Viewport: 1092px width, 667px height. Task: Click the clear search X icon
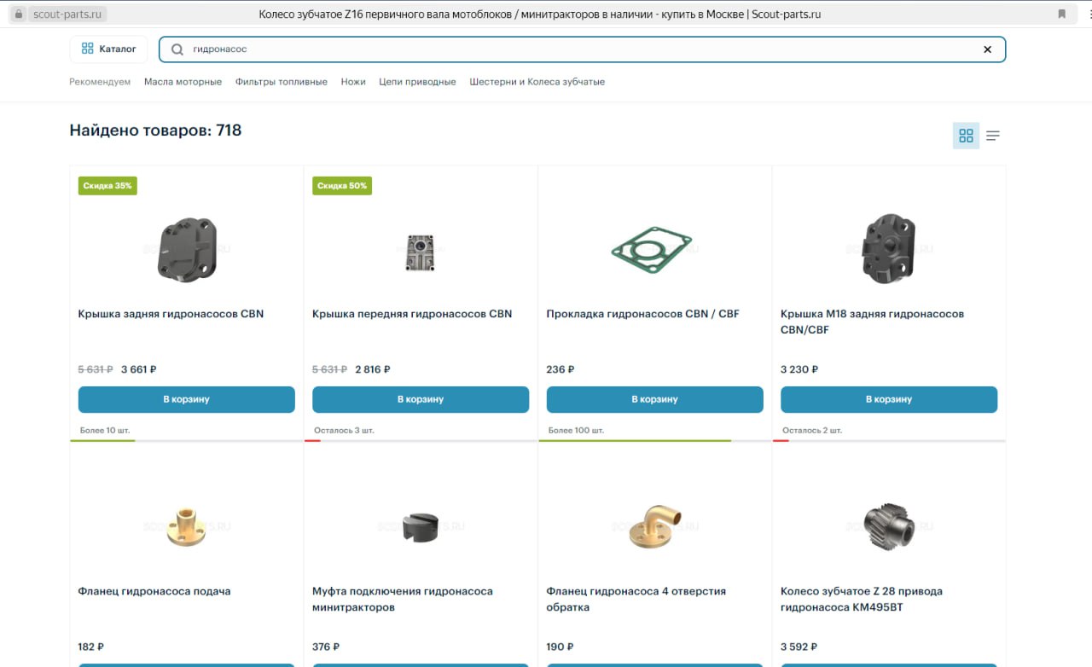coord(987,49)
